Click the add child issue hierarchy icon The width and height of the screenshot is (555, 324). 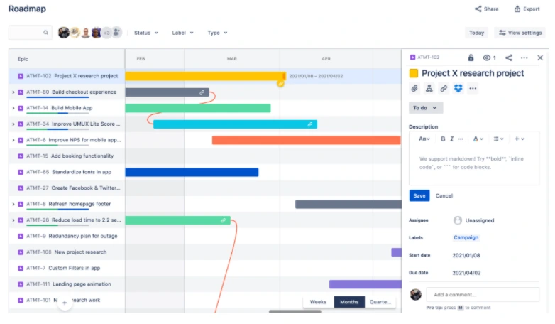tap(429, 88)
